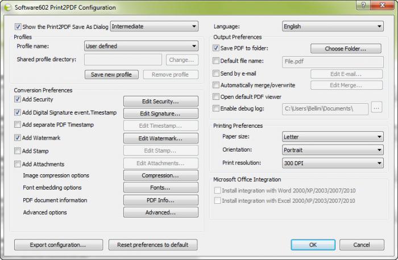
Task: Click the debug log path field
Action: click(325, 109)
